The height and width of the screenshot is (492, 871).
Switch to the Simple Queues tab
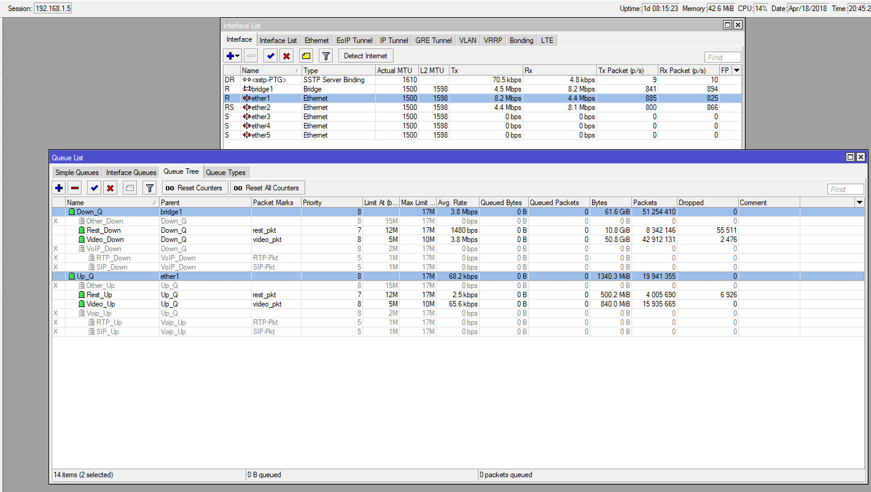tap(77, 173)
